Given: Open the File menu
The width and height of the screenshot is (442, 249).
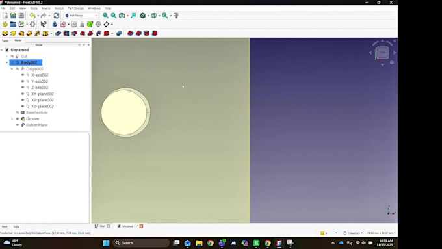Looking at the screenshot, I should 3,8.
